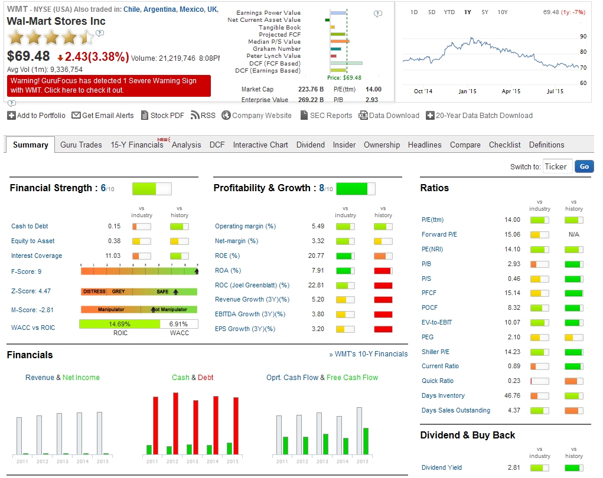603x478 pixels.
Task: Click the Cash & Debt bar chart
Action: (x=193, y=423)
